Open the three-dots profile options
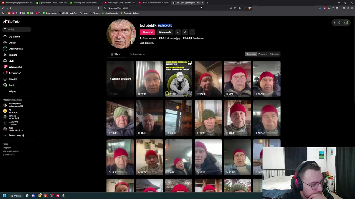 click(192, 32)
